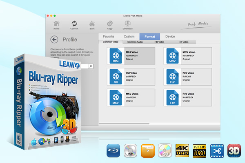Viewport: 245px width, 163px height.
Task: Switch to the Custom tab
Action: point(129,37)
